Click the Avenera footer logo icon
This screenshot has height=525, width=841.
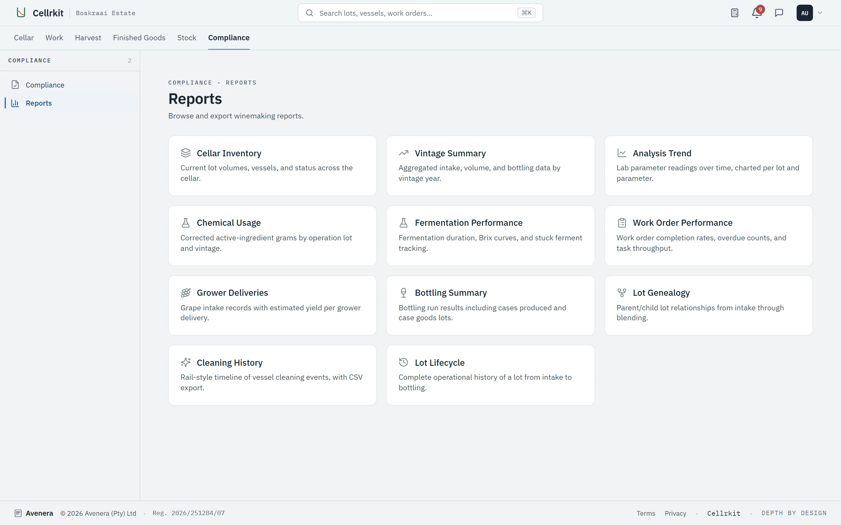(18, 513)
